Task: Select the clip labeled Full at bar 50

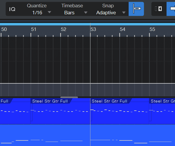Action: (x=15, y=111)
